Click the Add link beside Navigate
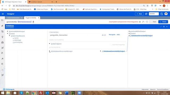The width and height of the screenshot is (170, 95). (x=118, y=35)
